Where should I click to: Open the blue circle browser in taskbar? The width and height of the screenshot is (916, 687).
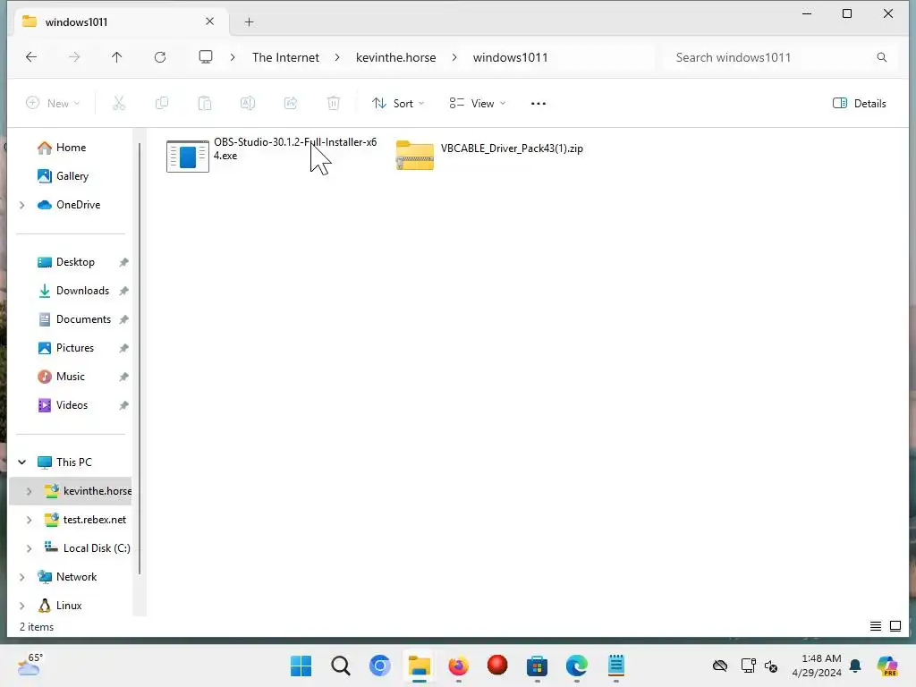(x=379, y=666)
